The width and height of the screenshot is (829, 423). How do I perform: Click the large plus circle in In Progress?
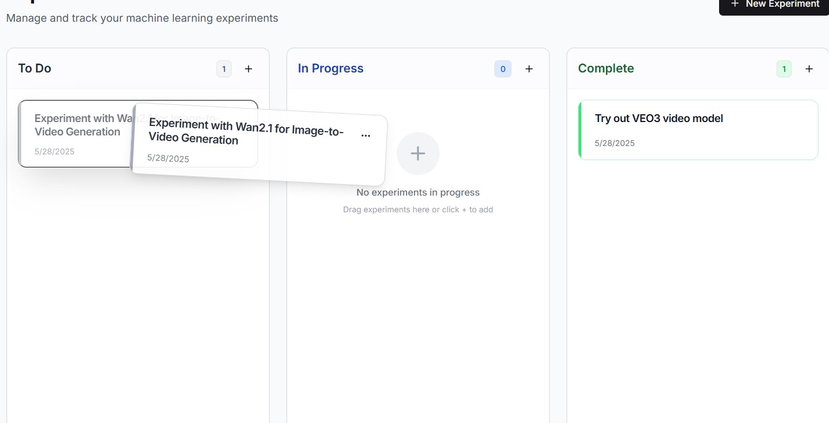click(418, 153)
